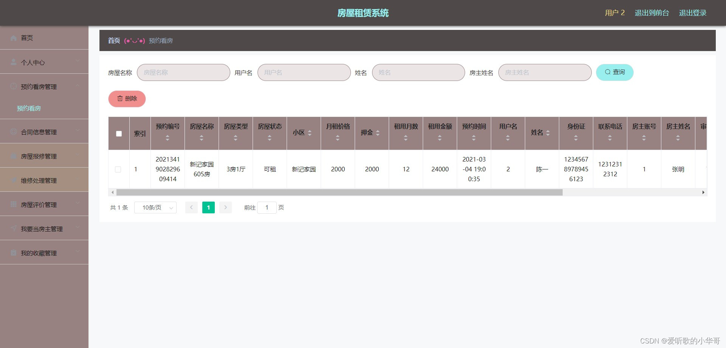Viewport: 726px width, 348px height.
Task: Click the user icon beside 个人中心
Action: (x=14, y=62)
